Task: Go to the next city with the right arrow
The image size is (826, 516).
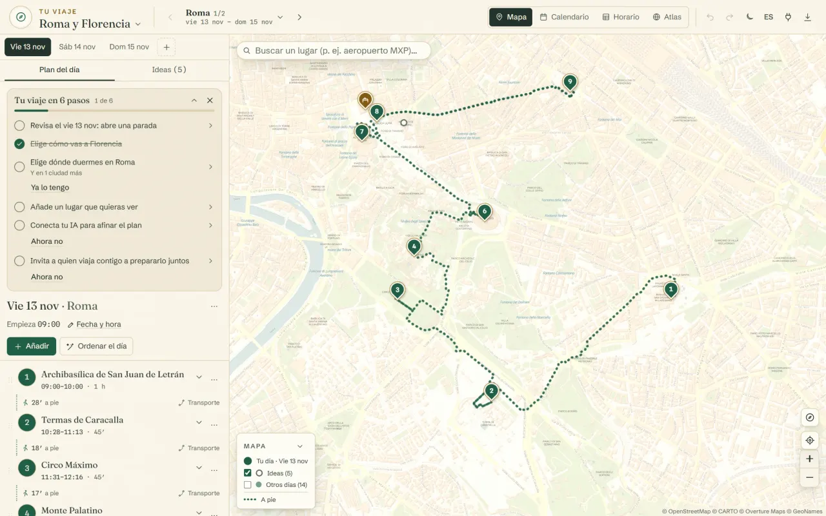Action: [299, 17]
